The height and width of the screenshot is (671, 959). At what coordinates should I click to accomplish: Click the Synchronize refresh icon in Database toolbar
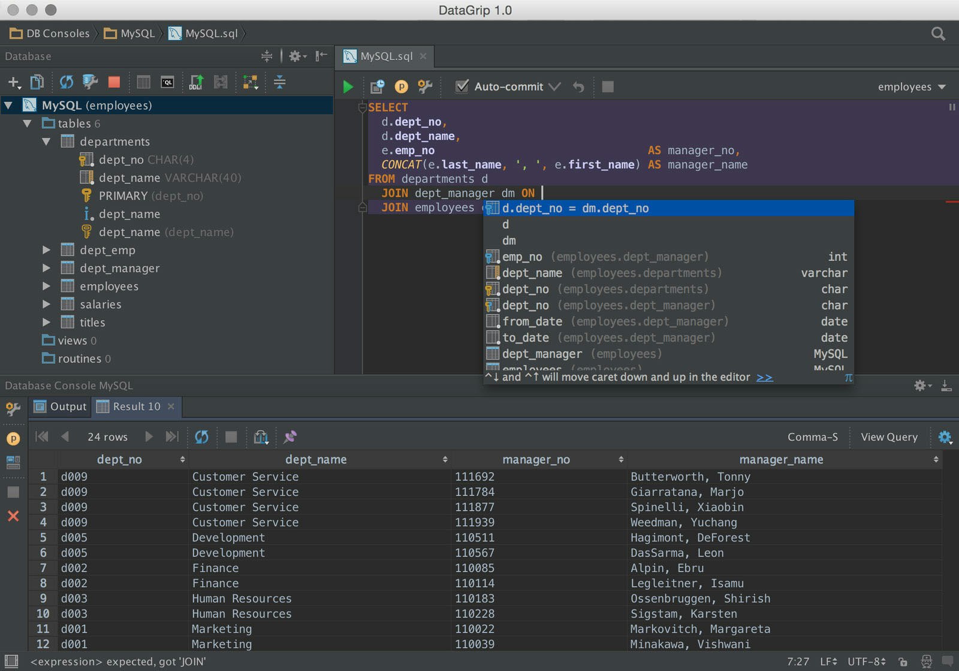(x=66, y=82)
